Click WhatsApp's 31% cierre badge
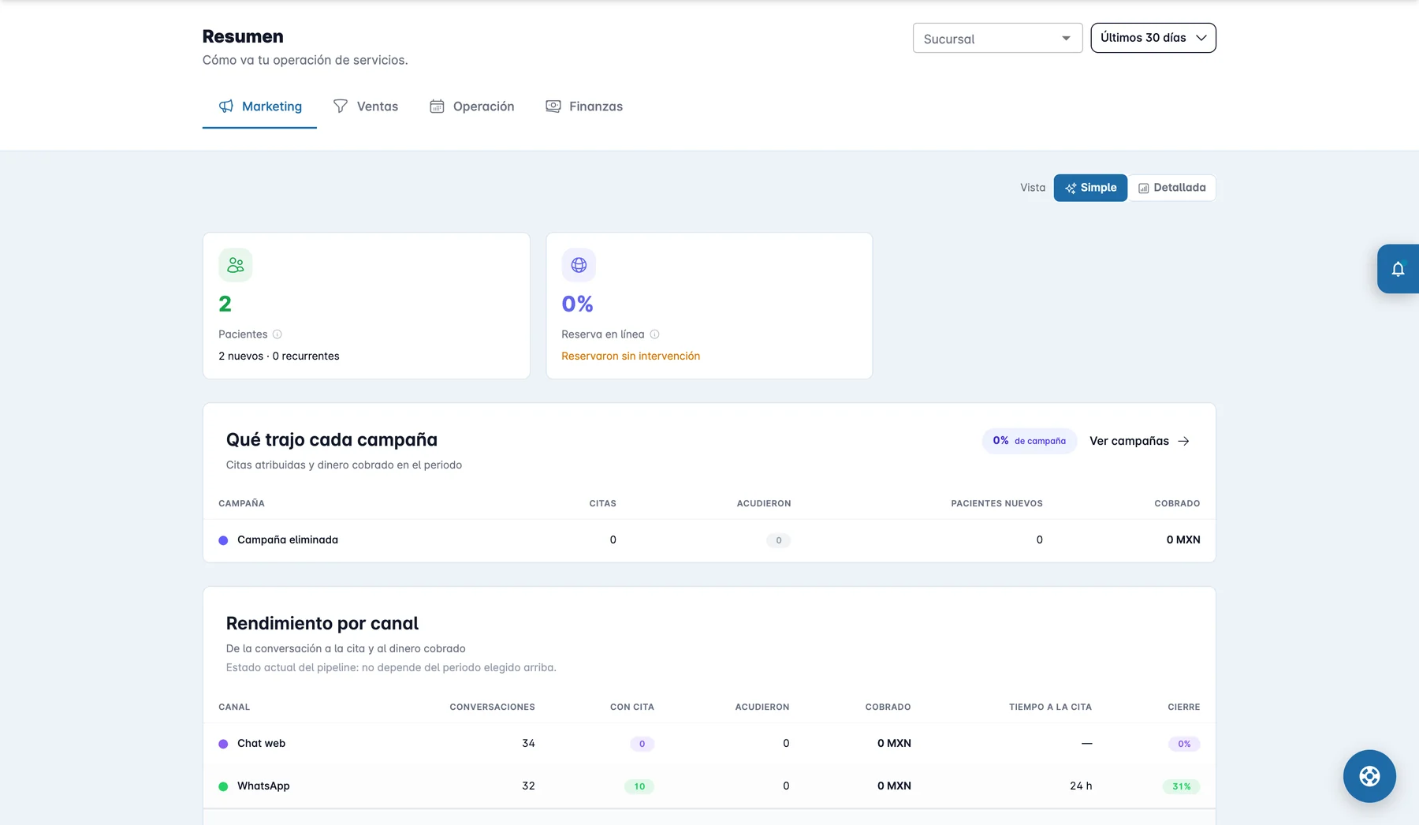Screen dimensions: 1419x825 tap(1181, 786)
